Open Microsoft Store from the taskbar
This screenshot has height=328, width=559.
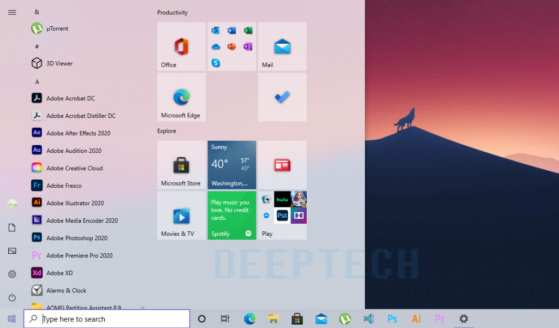(x=297, y=319)
